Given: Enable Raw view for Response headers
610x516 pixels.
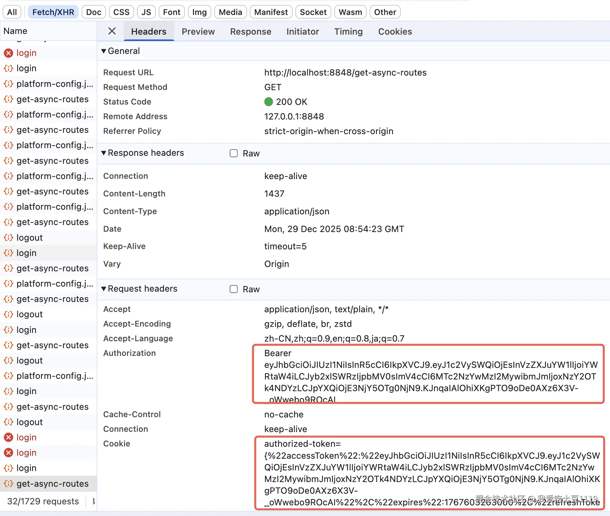Looking at the screenshot, I should pyautogui.click(x=234, y=153).
